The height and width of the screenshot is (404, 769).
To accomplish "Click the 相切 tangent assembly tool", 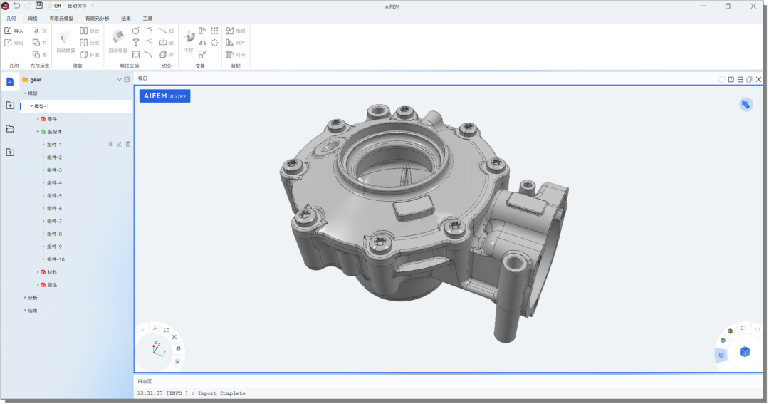I will (x=236, y=31).
